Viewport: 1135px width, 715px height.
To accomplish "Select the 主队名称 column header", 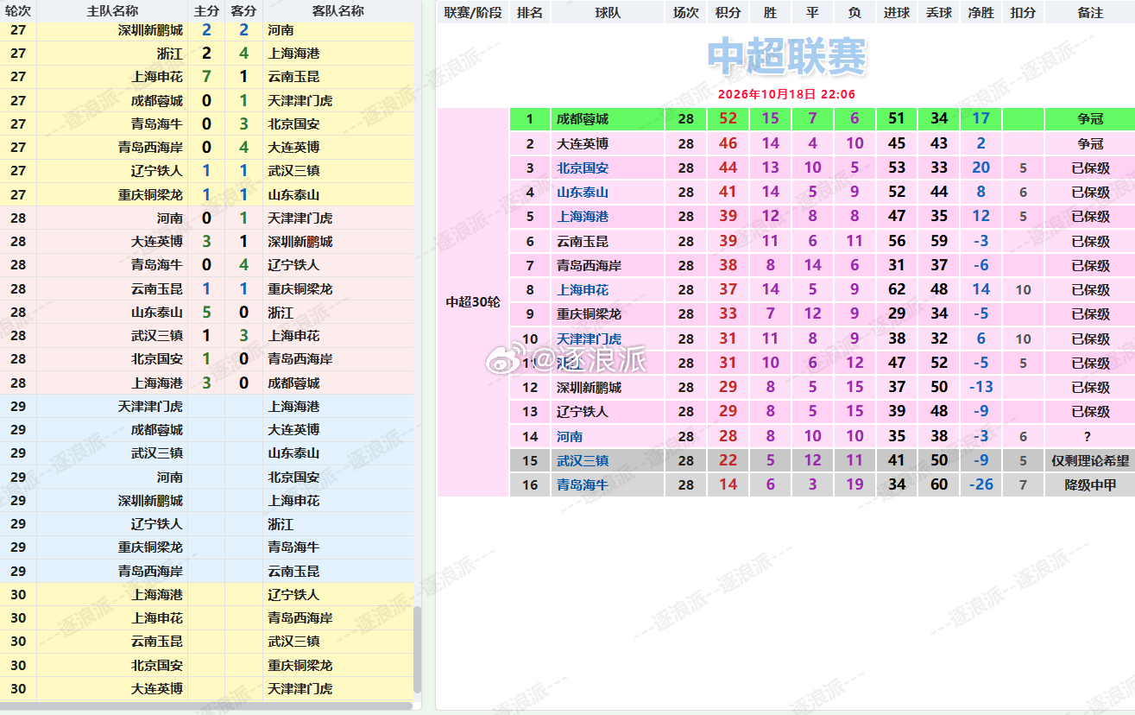I will 112,11.
